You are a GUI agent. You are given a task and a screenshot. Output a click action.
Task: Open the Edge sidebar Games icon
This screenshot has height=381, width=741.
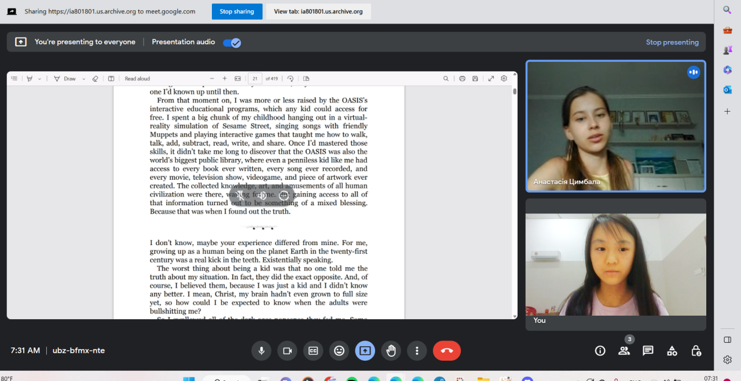pos(728,50)
